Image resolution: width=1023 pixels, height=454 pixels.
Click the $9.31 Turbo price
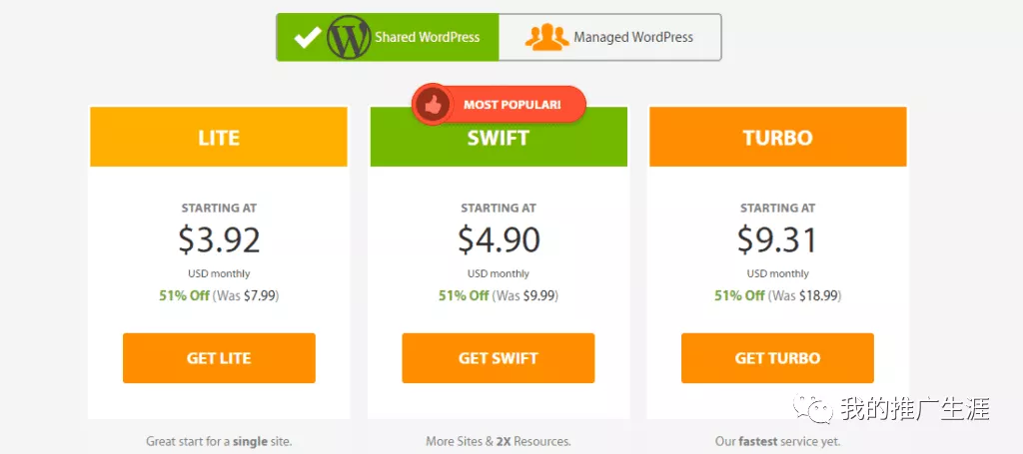tap(777, 240)
